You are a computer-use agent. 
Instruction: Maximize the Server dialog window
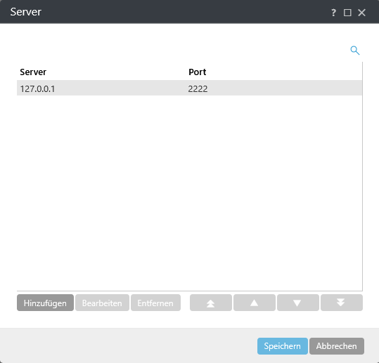(x=347, y=13)
